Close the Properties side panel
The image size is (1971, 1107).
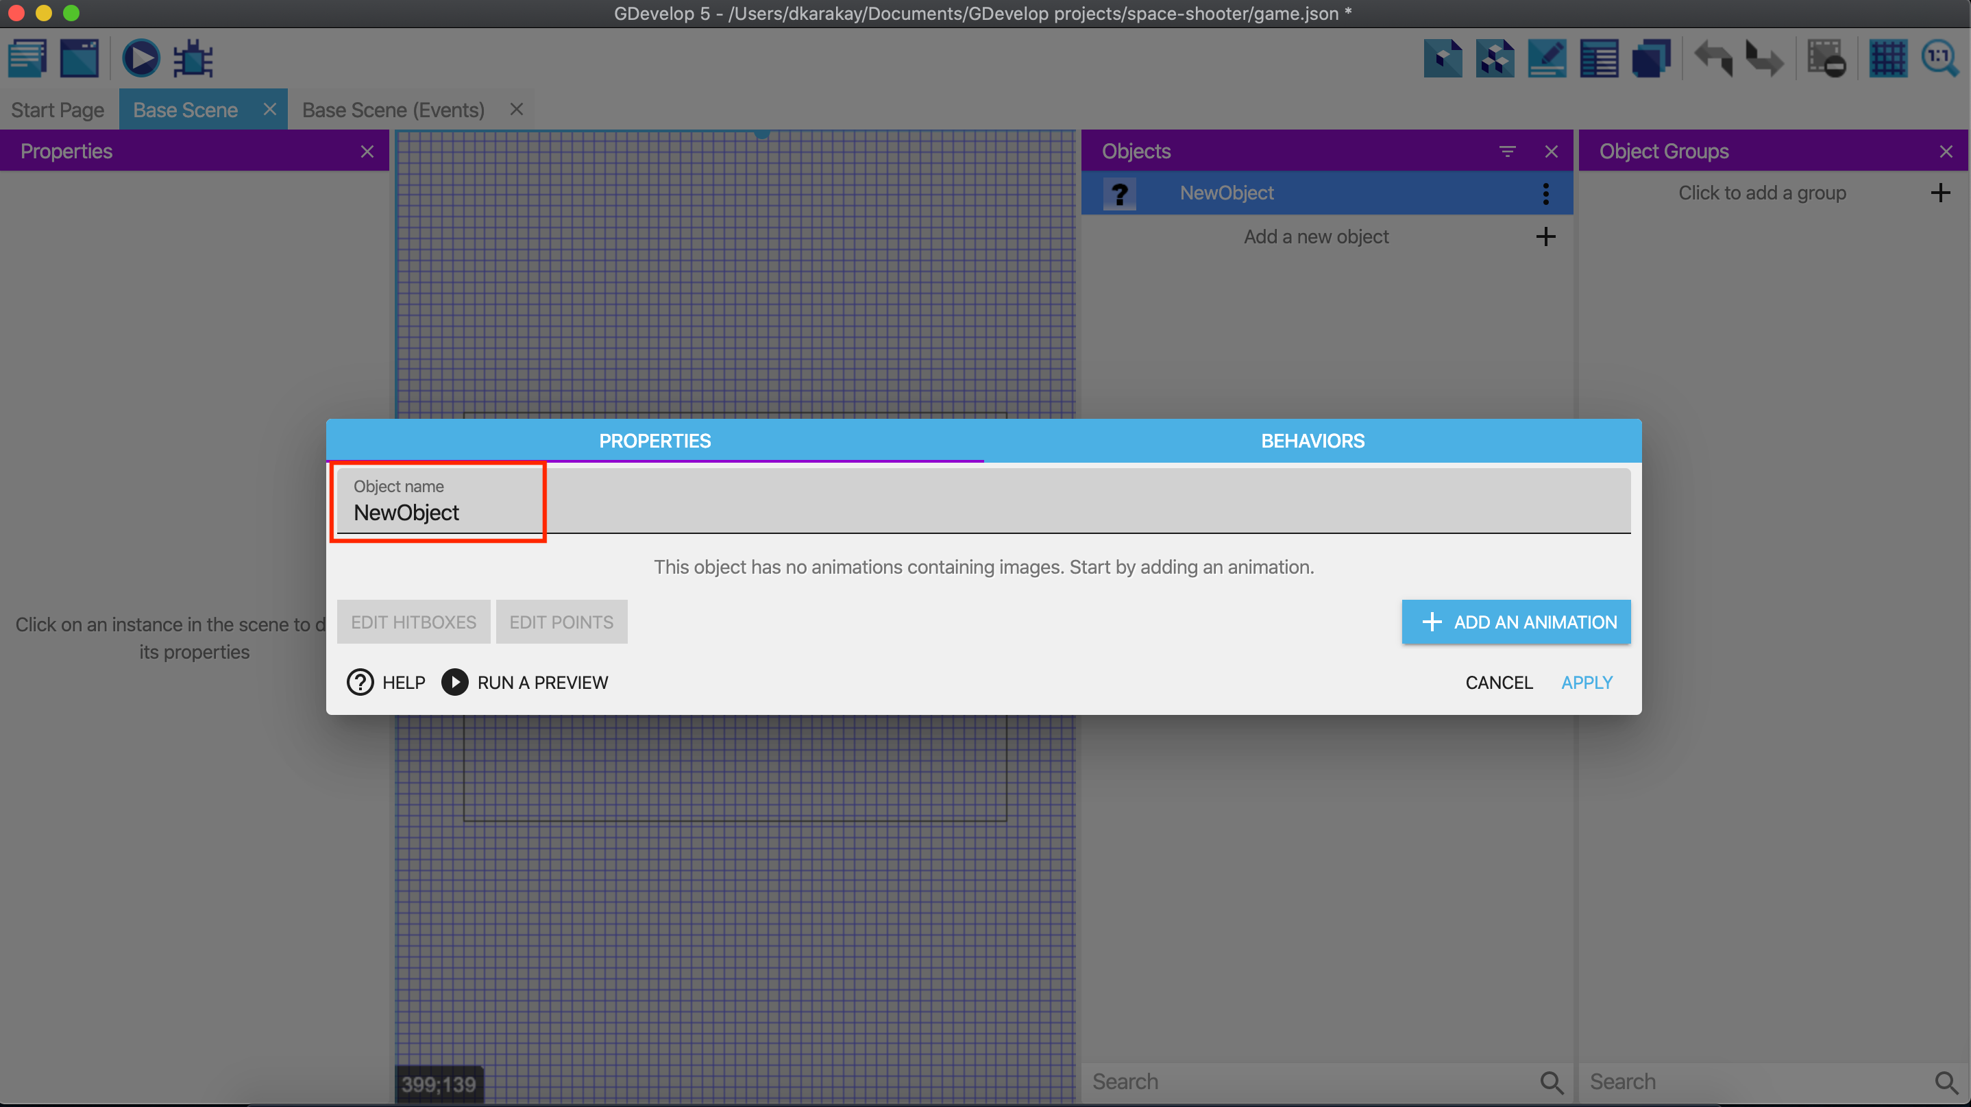[367, 151]
